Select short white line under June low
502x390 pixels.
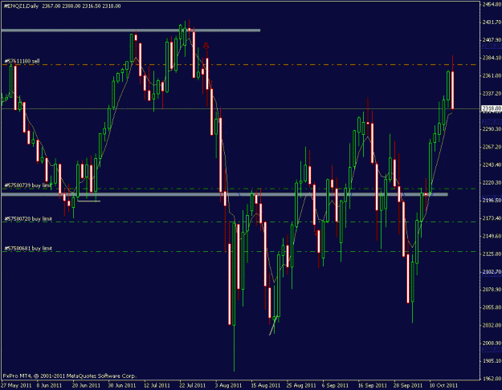coord(89,201)
